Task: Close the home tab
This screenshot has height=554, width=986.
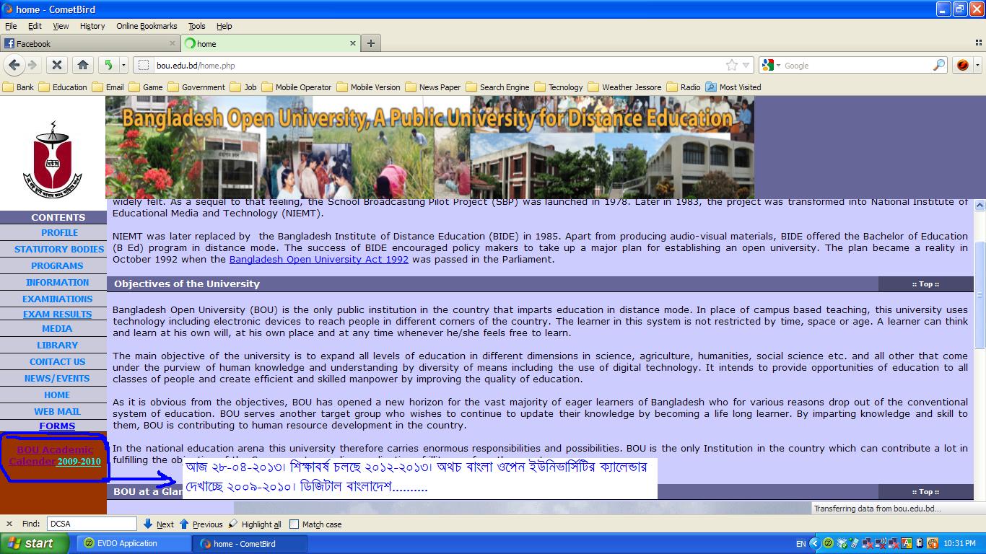Action: [x=353, y=43]
